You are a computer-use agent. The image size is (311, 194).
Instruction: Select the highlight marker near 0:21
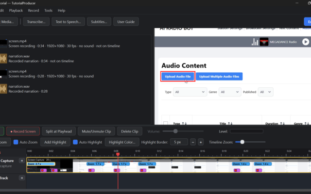(x=259, y=170)
